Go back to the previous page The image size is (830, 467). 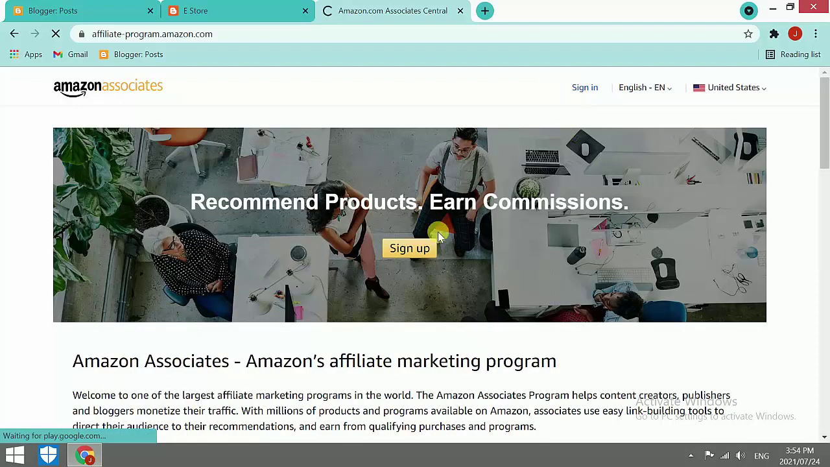pyautogui.click(x=14, y=34)
